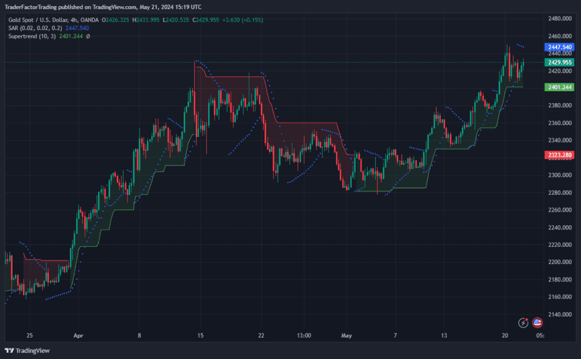Click the low price L2420.535 value

point(176,20)
